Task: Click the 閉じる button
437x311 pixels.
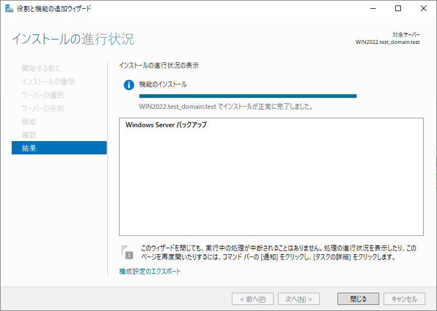Action: point(358,299)
